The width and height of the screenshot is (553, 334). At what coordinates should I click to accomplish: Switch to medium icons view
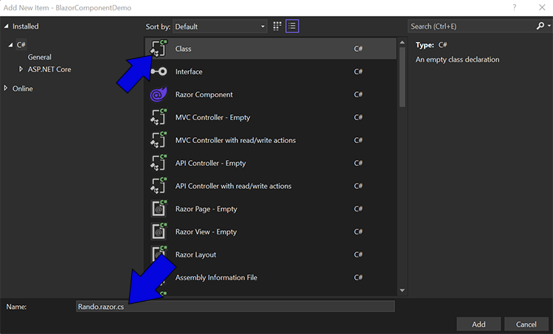click(277, 26)
